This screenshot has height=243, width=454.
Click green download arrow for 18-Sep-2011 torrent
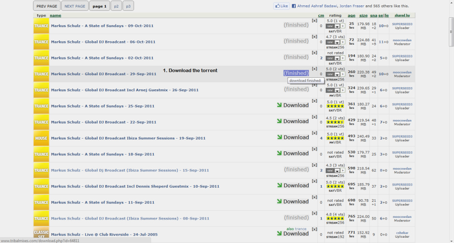click(x=279, y=153)
